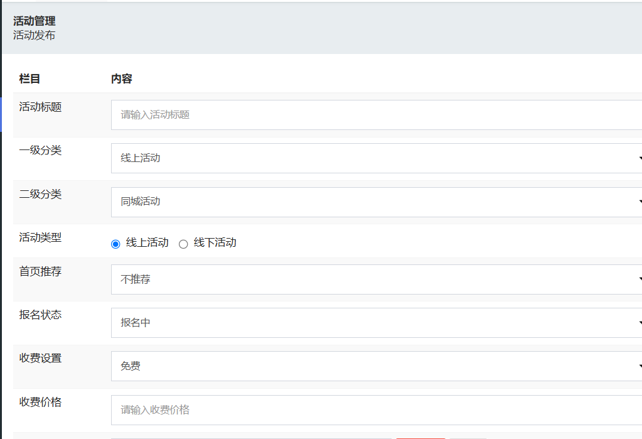Screen dimensions: 642x439
Task: Click the 栏目 column header
Action: pyautogui.click(x=29, y=79)
